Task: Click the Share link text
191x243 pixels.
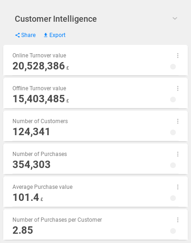Action: [x=29, y=35]
